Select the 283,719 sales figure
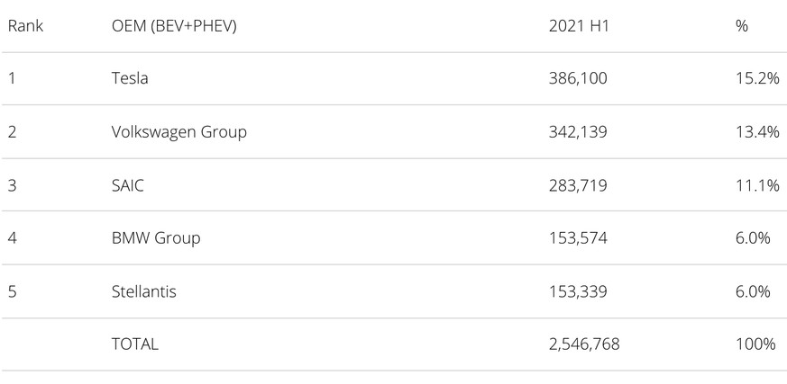Image resolution: width=787 pixels, height=384 pixels. pyautogui.click(x=578, y=185)
